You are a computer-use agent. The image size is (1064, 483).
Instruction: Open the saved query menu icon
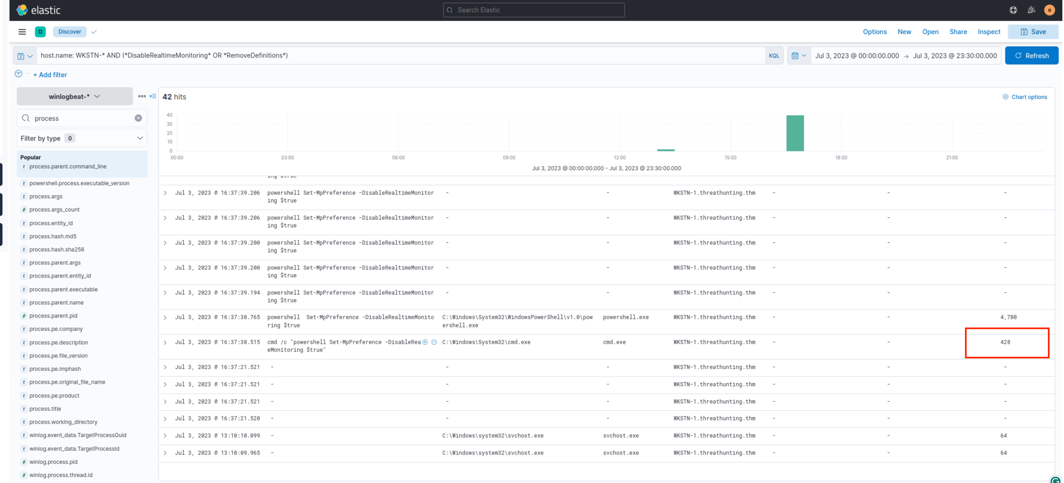point(25,56)
